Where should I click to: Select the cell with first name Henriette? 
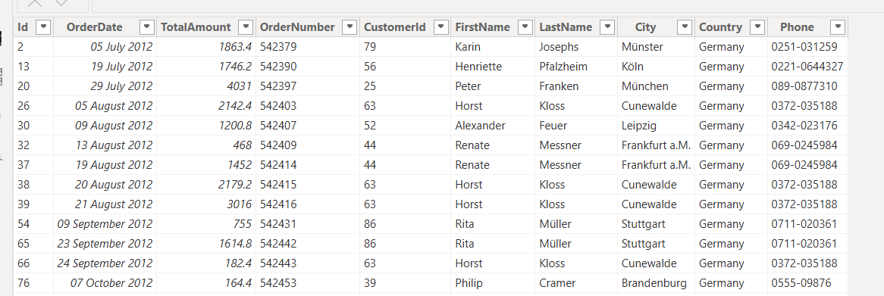pos(493,67)
